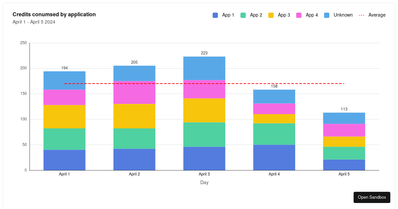Click the date range April 1 - April 5 2024

tap(34, 22)
